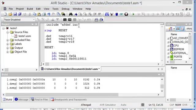
Task: Expand the EEPROM node in I/O View
Action: (168, 50)
